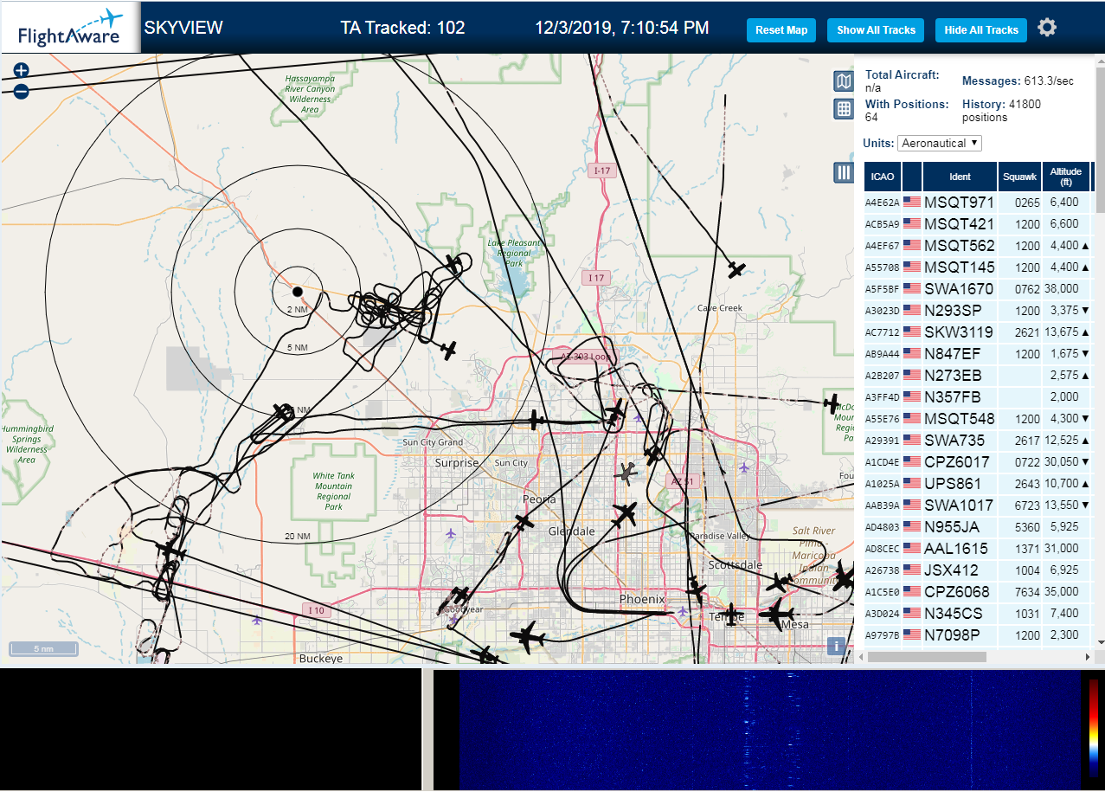1105x792 pixels.
Task: Open the map attribution info icon
Action: coord(836,646)
